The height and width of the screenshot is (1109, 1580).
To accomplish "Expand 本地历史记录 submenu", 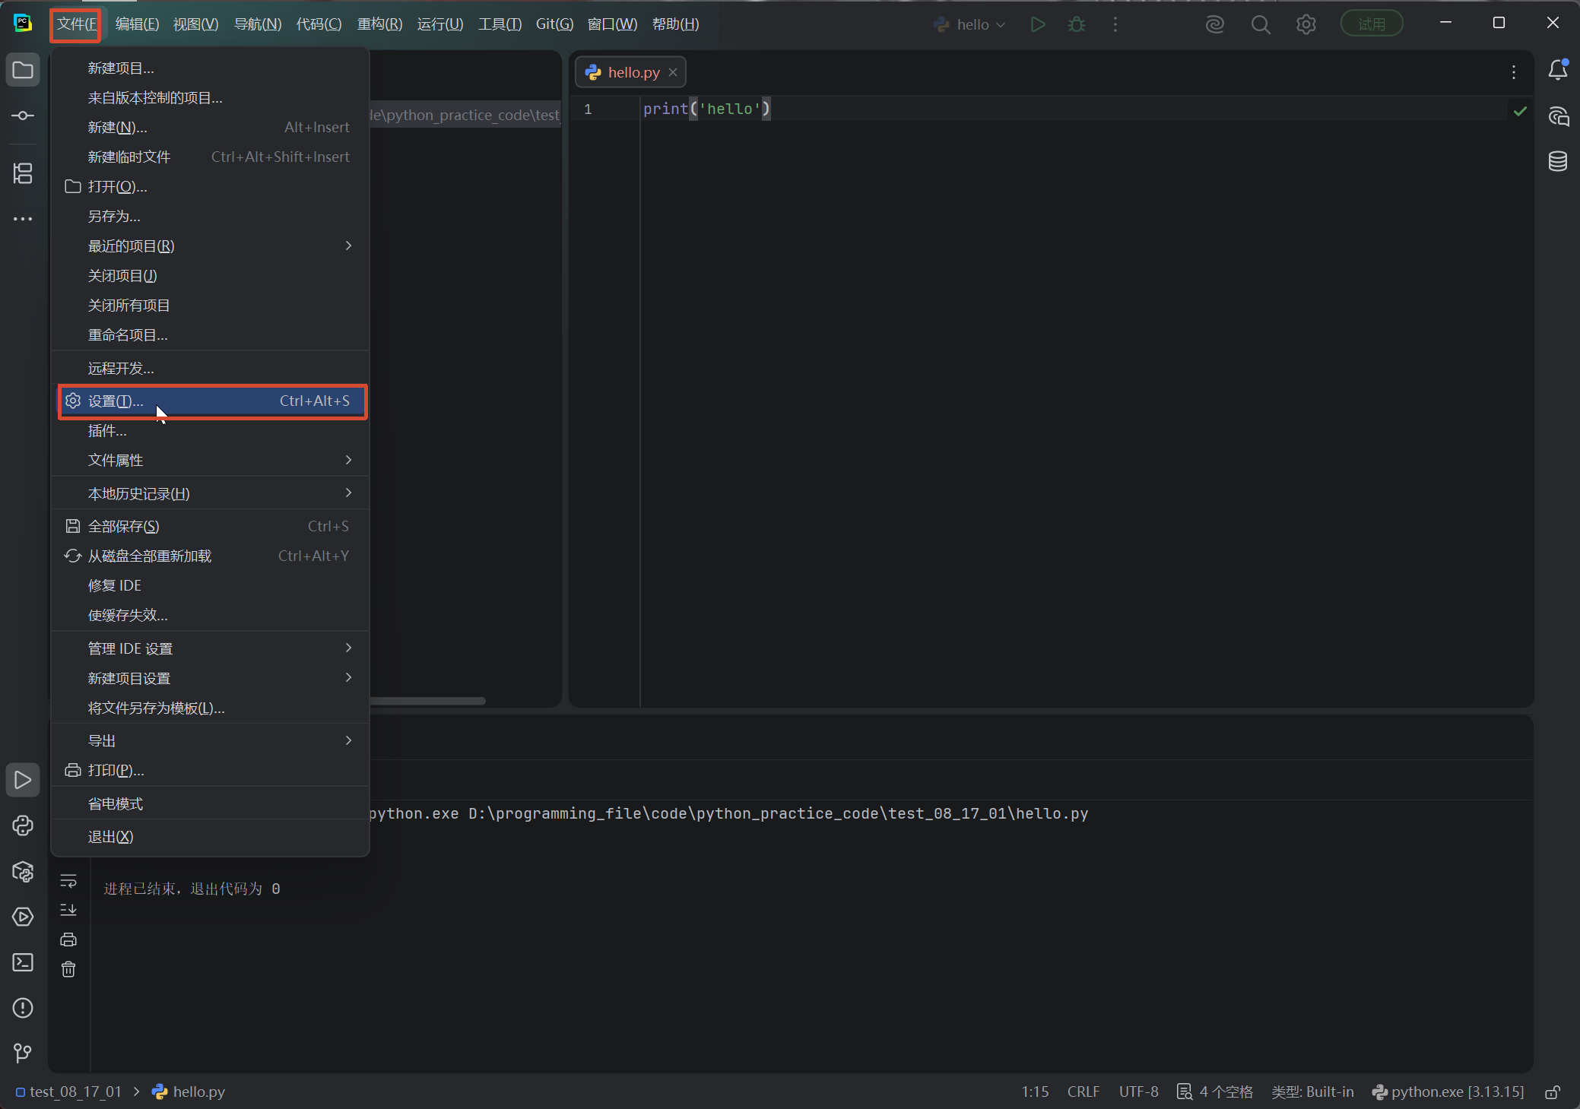I will click(210, 494).
